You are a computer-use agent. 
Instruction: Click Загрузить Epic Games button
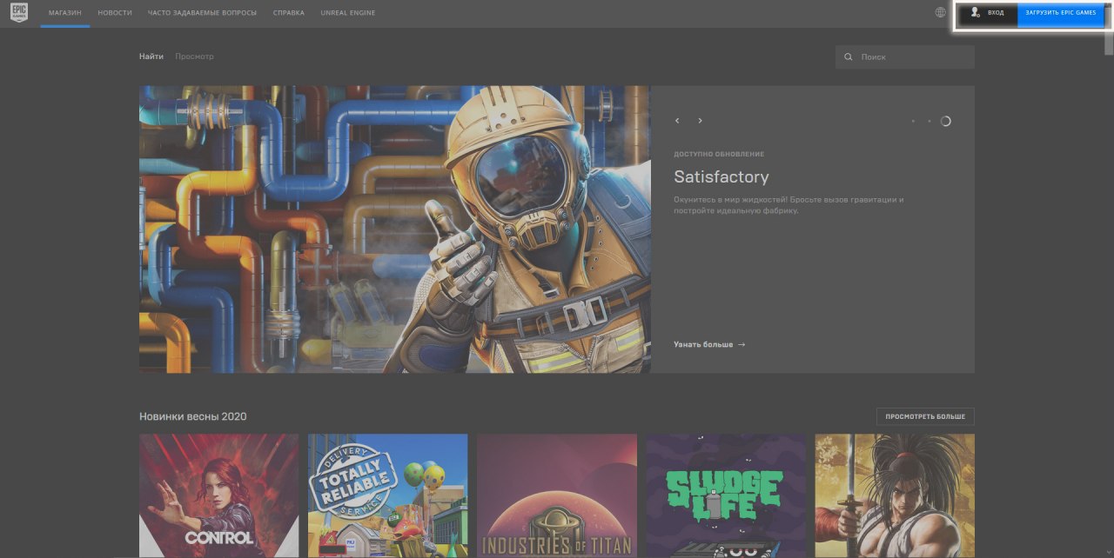1060,14
